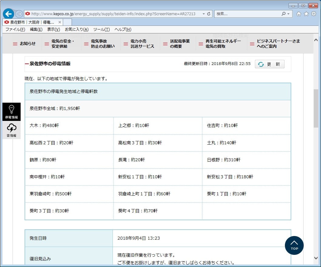Expand the search box provider dropdown

point(288,14)
